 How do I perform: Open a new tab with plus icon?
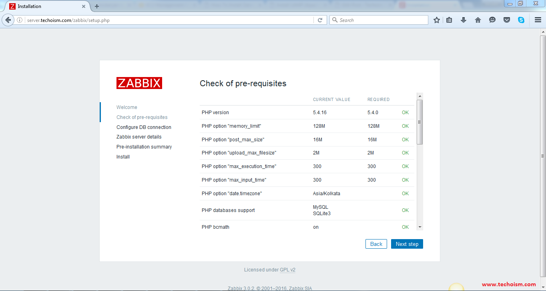(96, 6)
